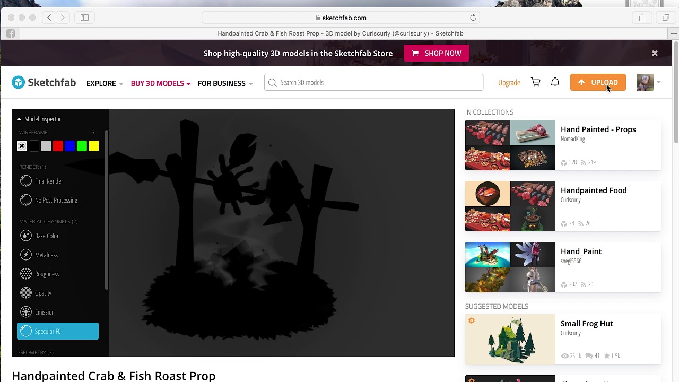Click the Hand Painted - Props thumbnail
The image size is (679, 382).
click(510, 145)
